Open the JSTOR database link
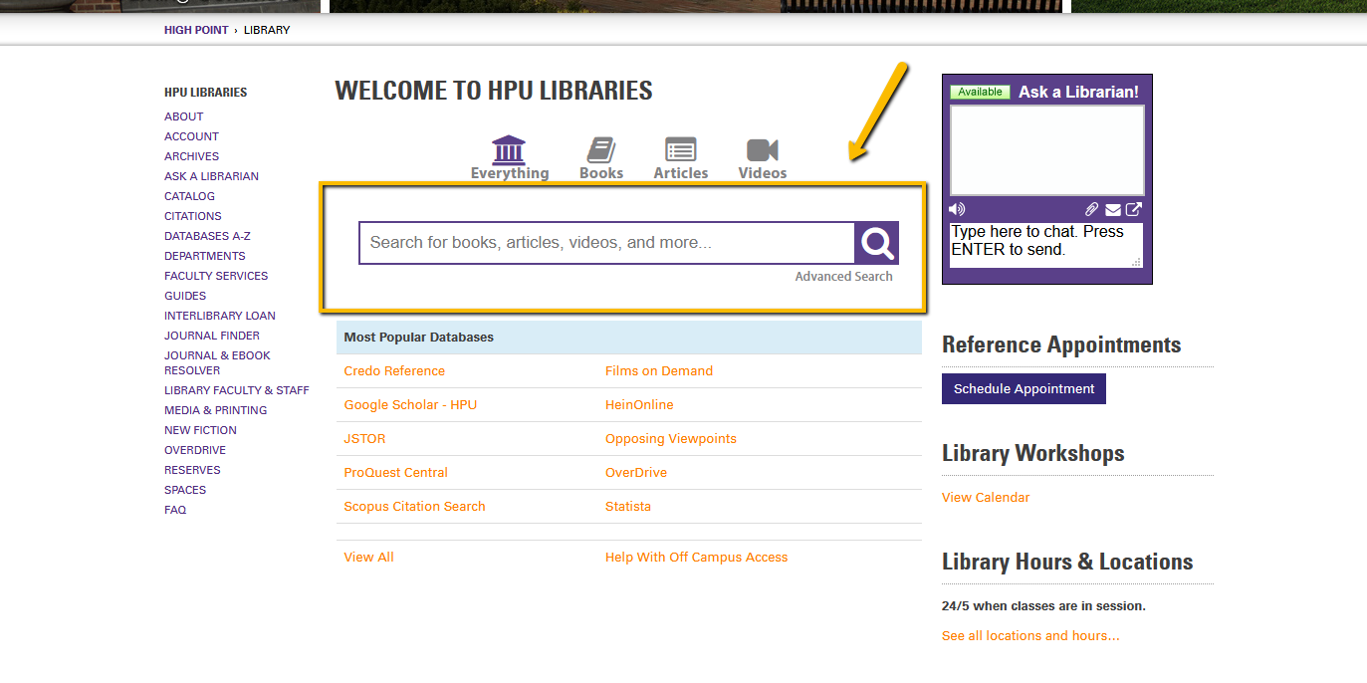Image resolution: width=1367 pixels, height=683 pixels. pyautogui.click(x=364, y=439)
